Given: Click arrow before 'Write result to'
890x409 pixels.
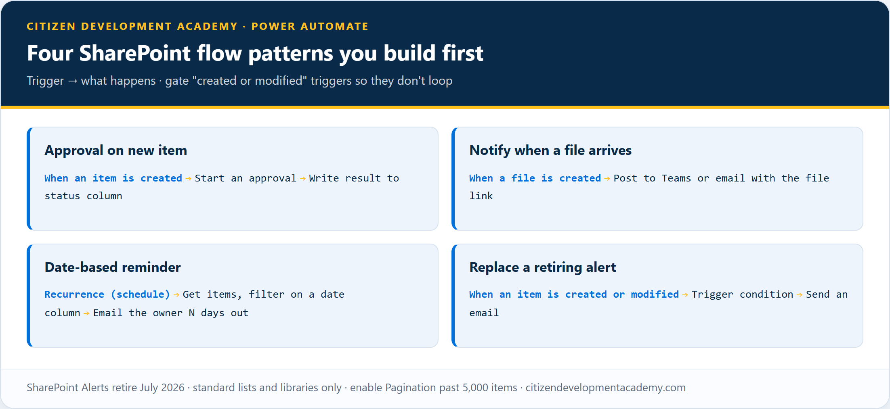Looking at the screenshot, I should pyautogui.click(x=303, y=179).
